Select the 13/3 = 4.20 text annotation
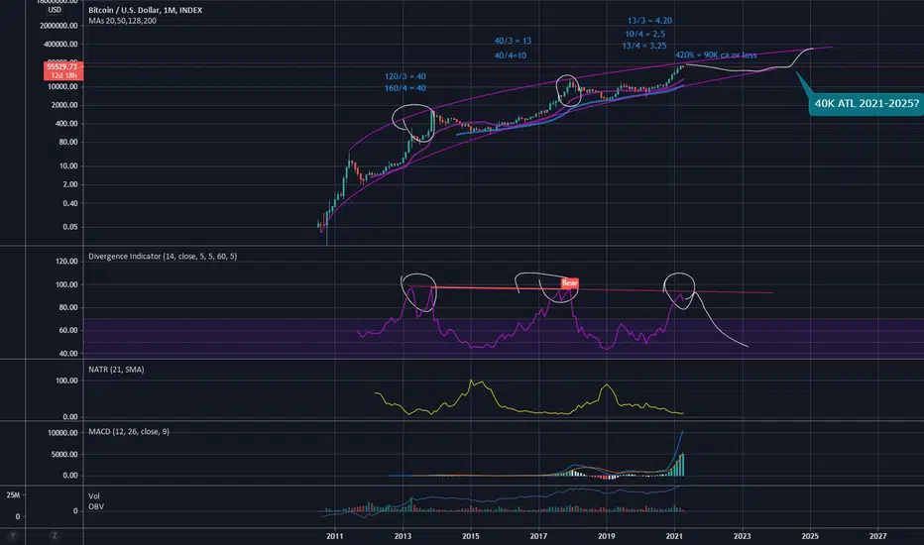The width and height of the screenshot is (924, 545). click(x=649, y=21)
